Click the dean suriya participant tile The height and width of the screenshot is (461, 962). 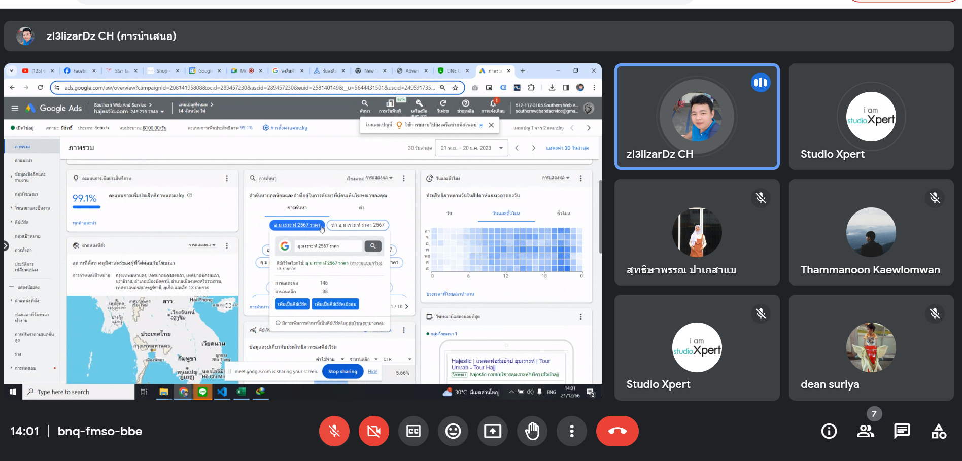pos(871,348)
